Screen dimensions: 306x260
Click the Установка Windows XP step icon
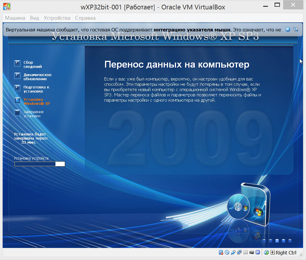17,100
